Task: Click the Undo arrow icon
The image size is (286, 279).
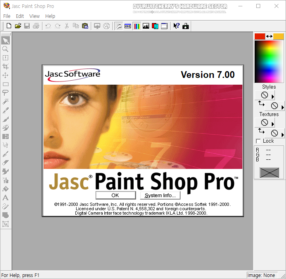Action: pyautogui.click(x=48, y=26)
